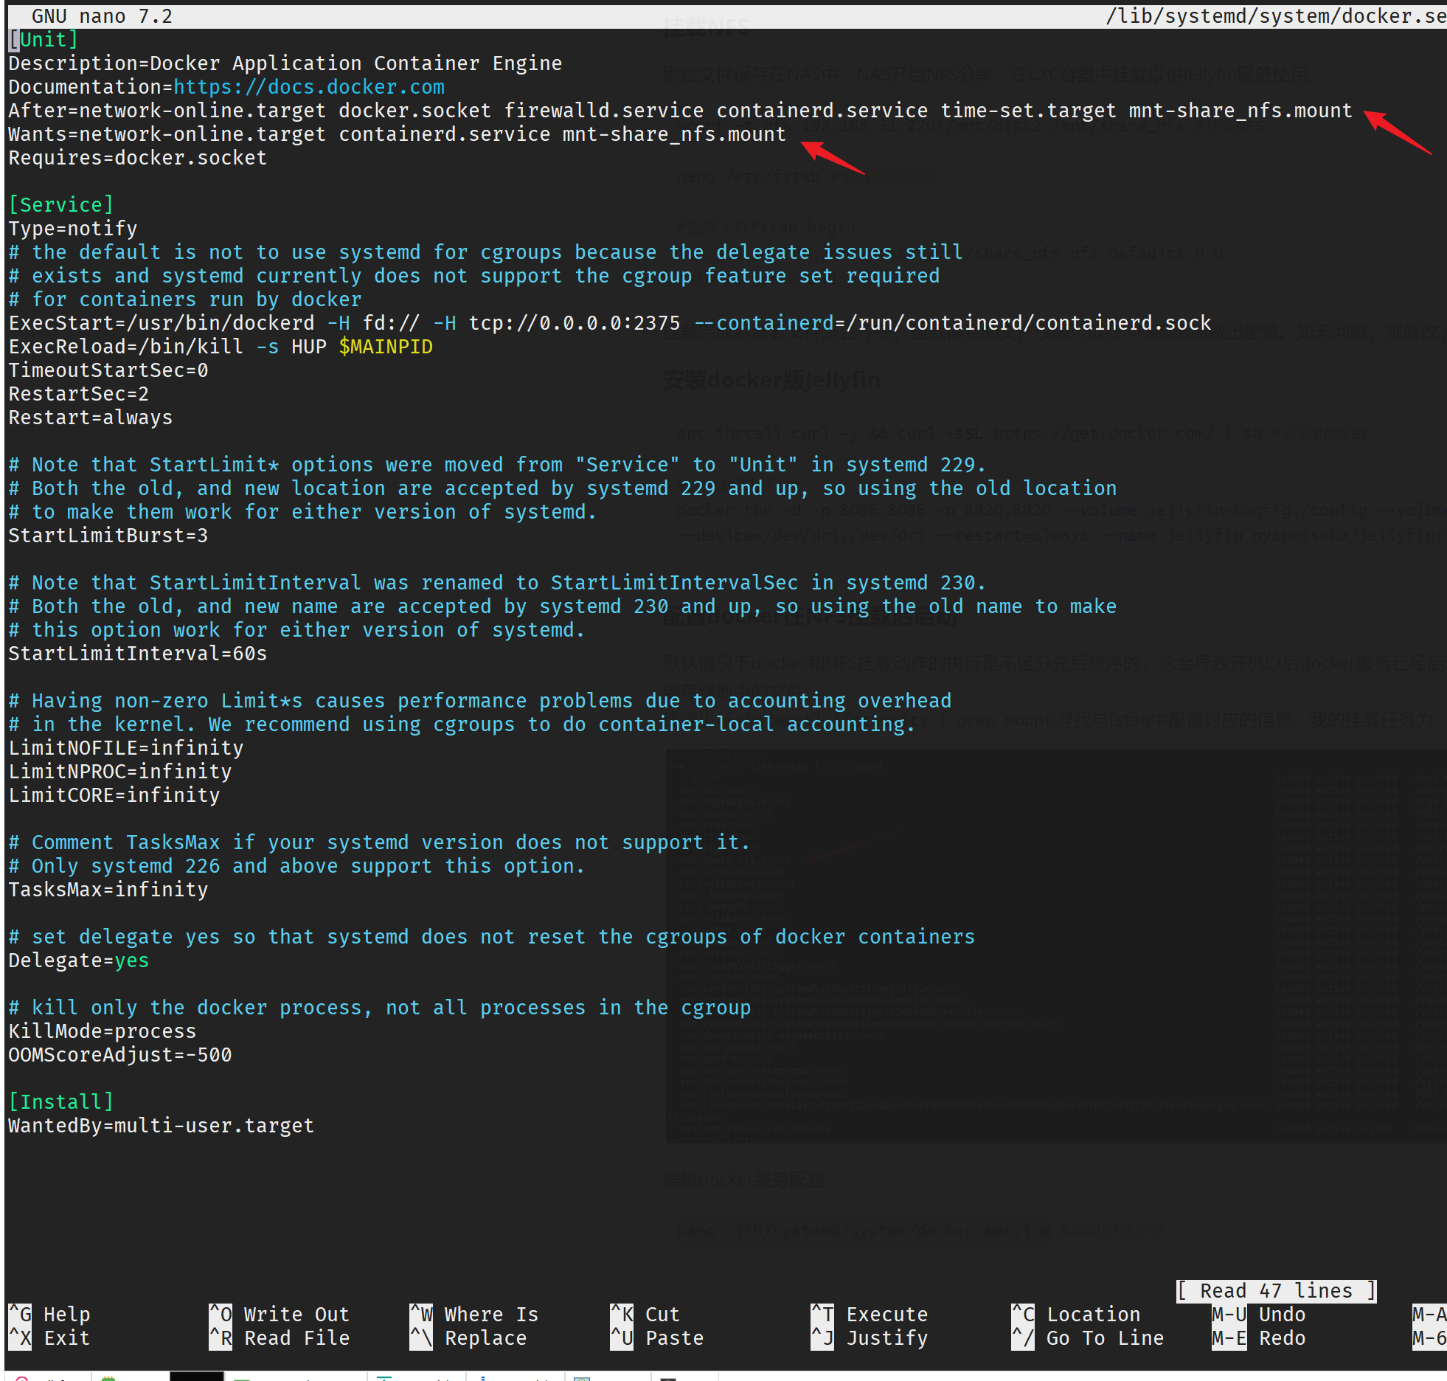The image size is (1447, 1381).
Task: Click the 'Requires=docker.socket' line
Action: [x=138, y=158]
